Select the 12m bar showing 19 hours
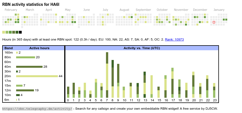Image resolution: width=242 pixels, height=113 pixels. [x=25, y=90]
